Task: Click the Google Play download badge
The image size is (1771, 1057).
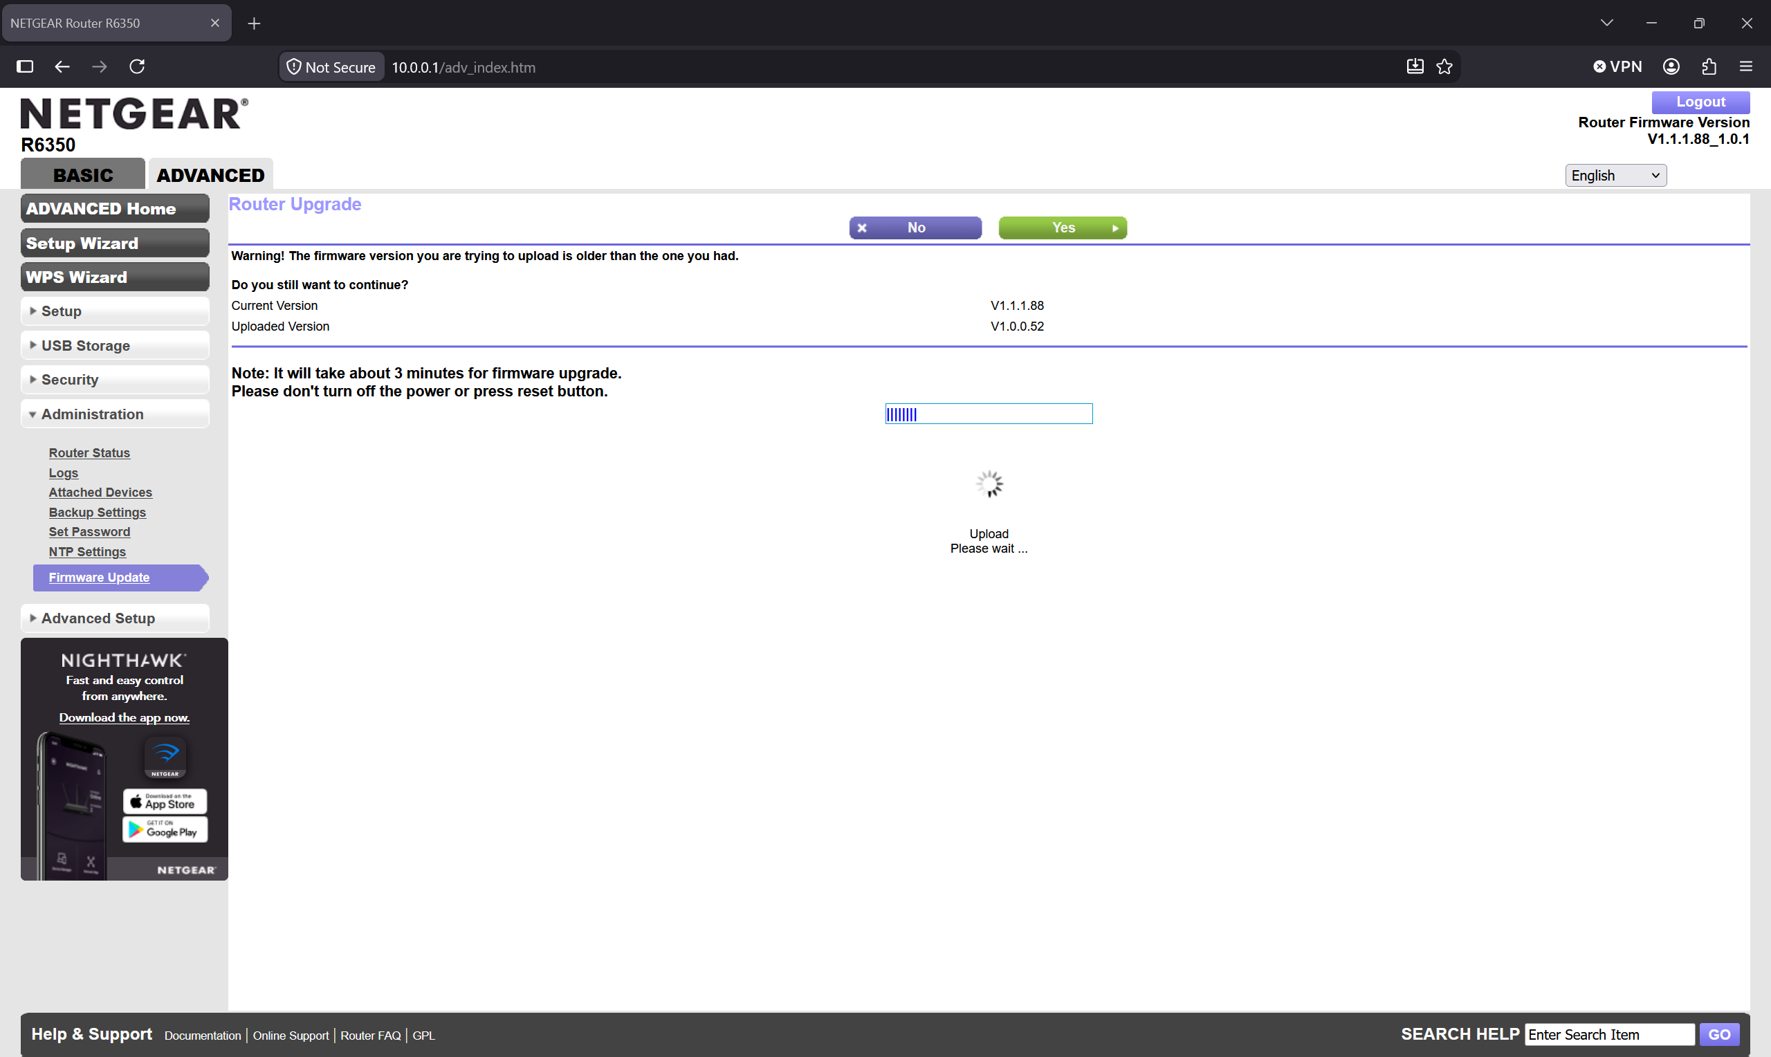Action: 165,829
